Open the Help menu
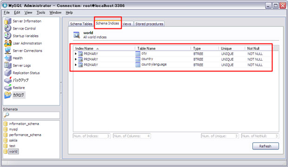Screen dimensions: 288x167 [x=69, y=12]
